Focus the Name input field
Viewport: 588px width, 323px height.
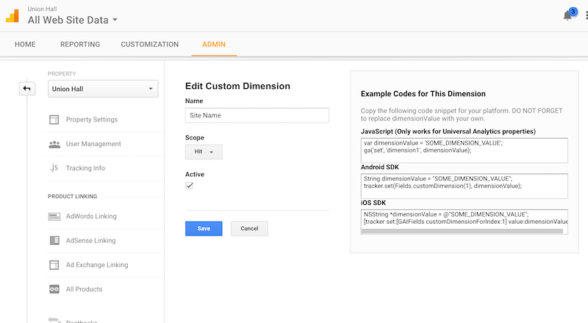click(x=257, y=115)
